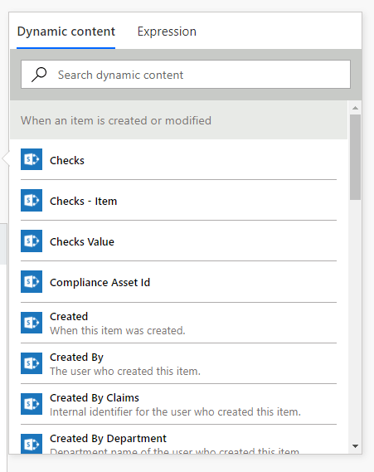Screen dimensions: 374x472
Task: Click the 'When this item was created.' description
Action: tap(118, 330)
